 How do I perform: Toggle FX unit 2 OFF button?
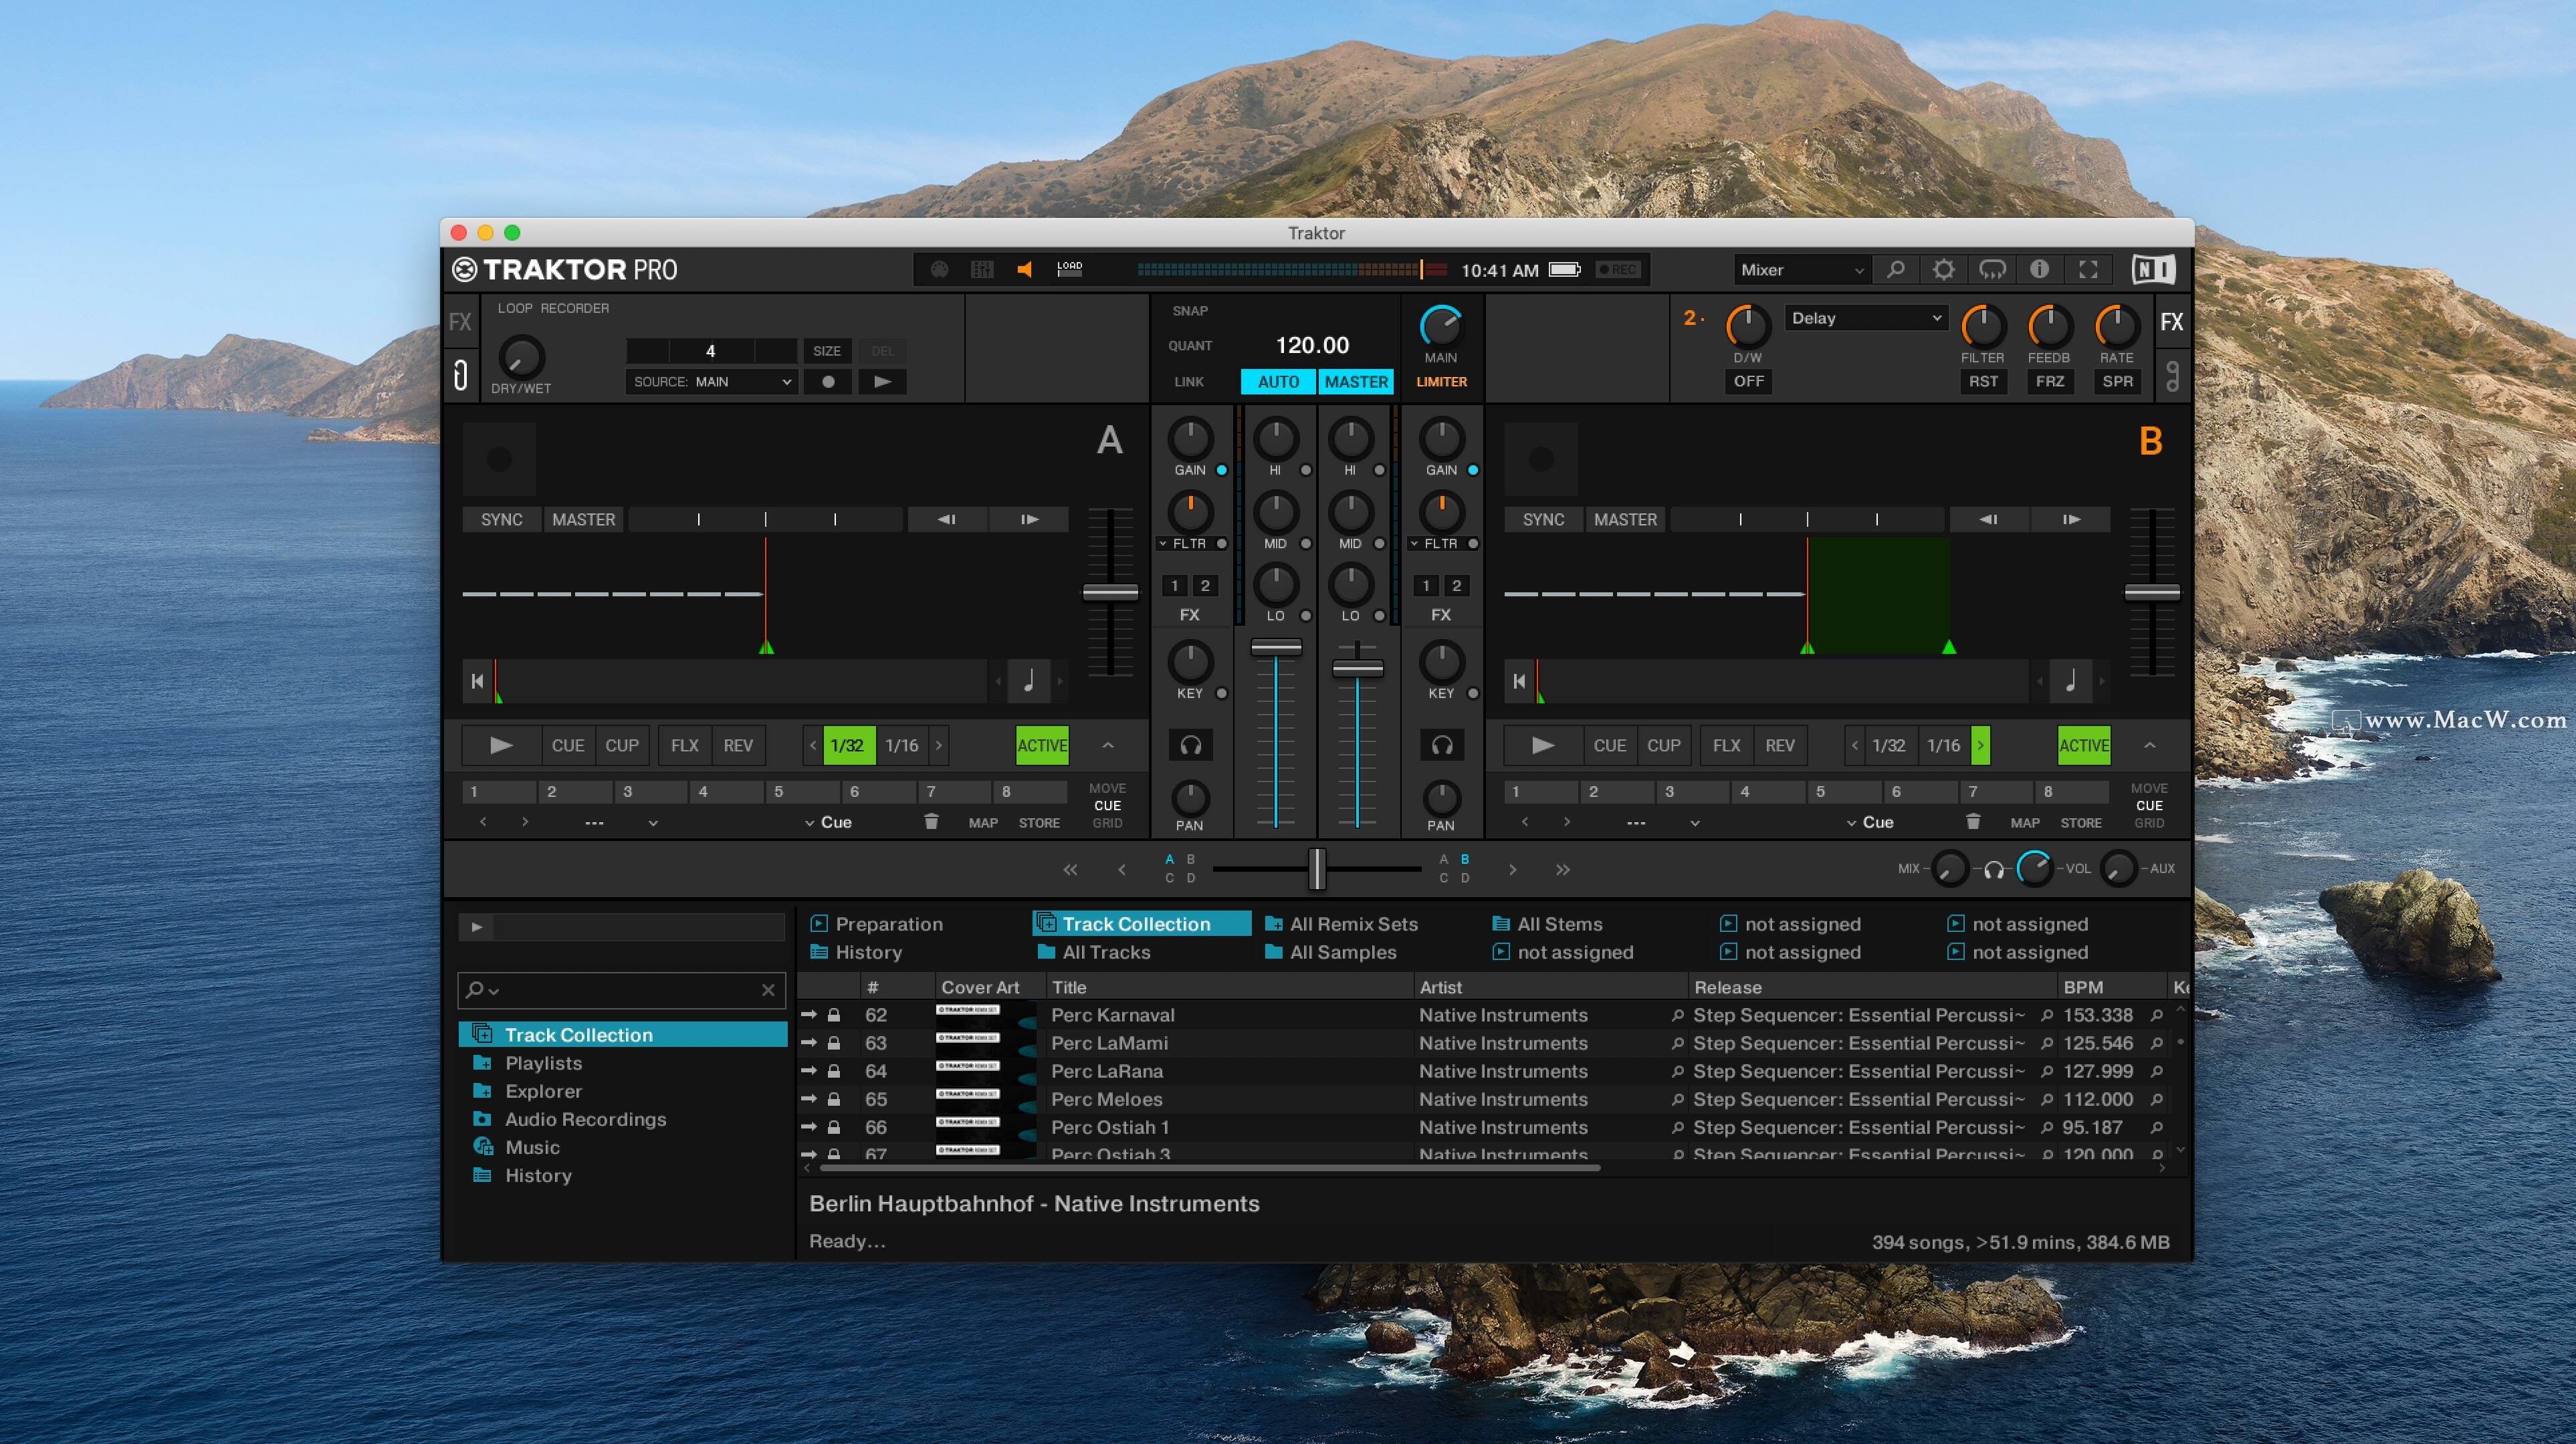point(1748,382)
